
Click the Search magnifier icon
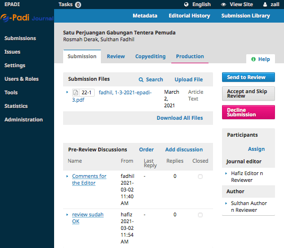click(141, 80)
